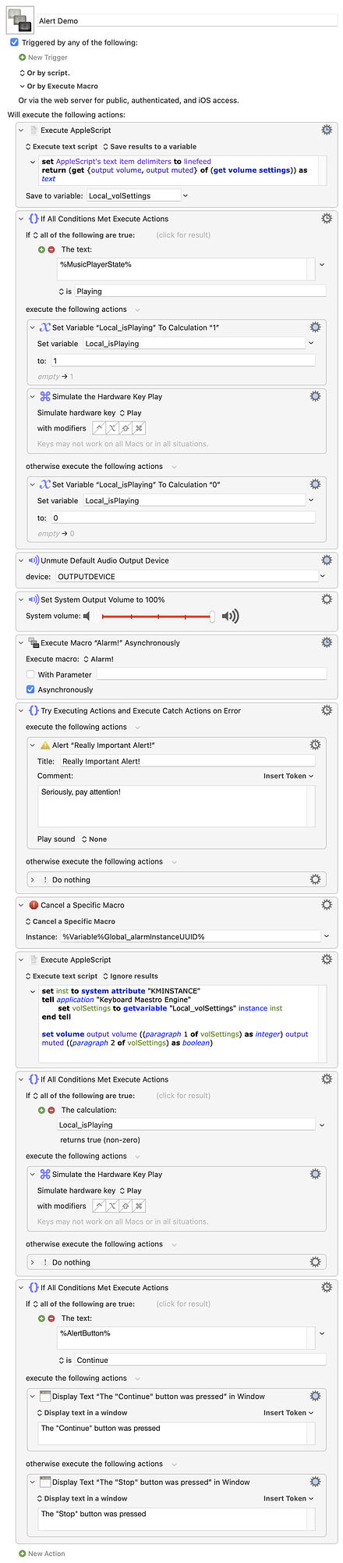Open gear menu of Unmute Default Audio action
Screen dimensions: 343x1563
(327, 560)
